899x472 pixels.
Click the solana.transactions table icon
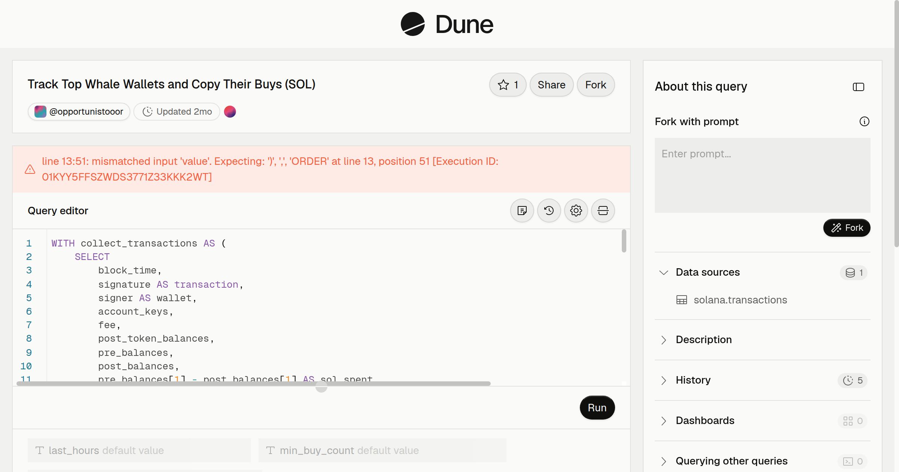[682, 300]
